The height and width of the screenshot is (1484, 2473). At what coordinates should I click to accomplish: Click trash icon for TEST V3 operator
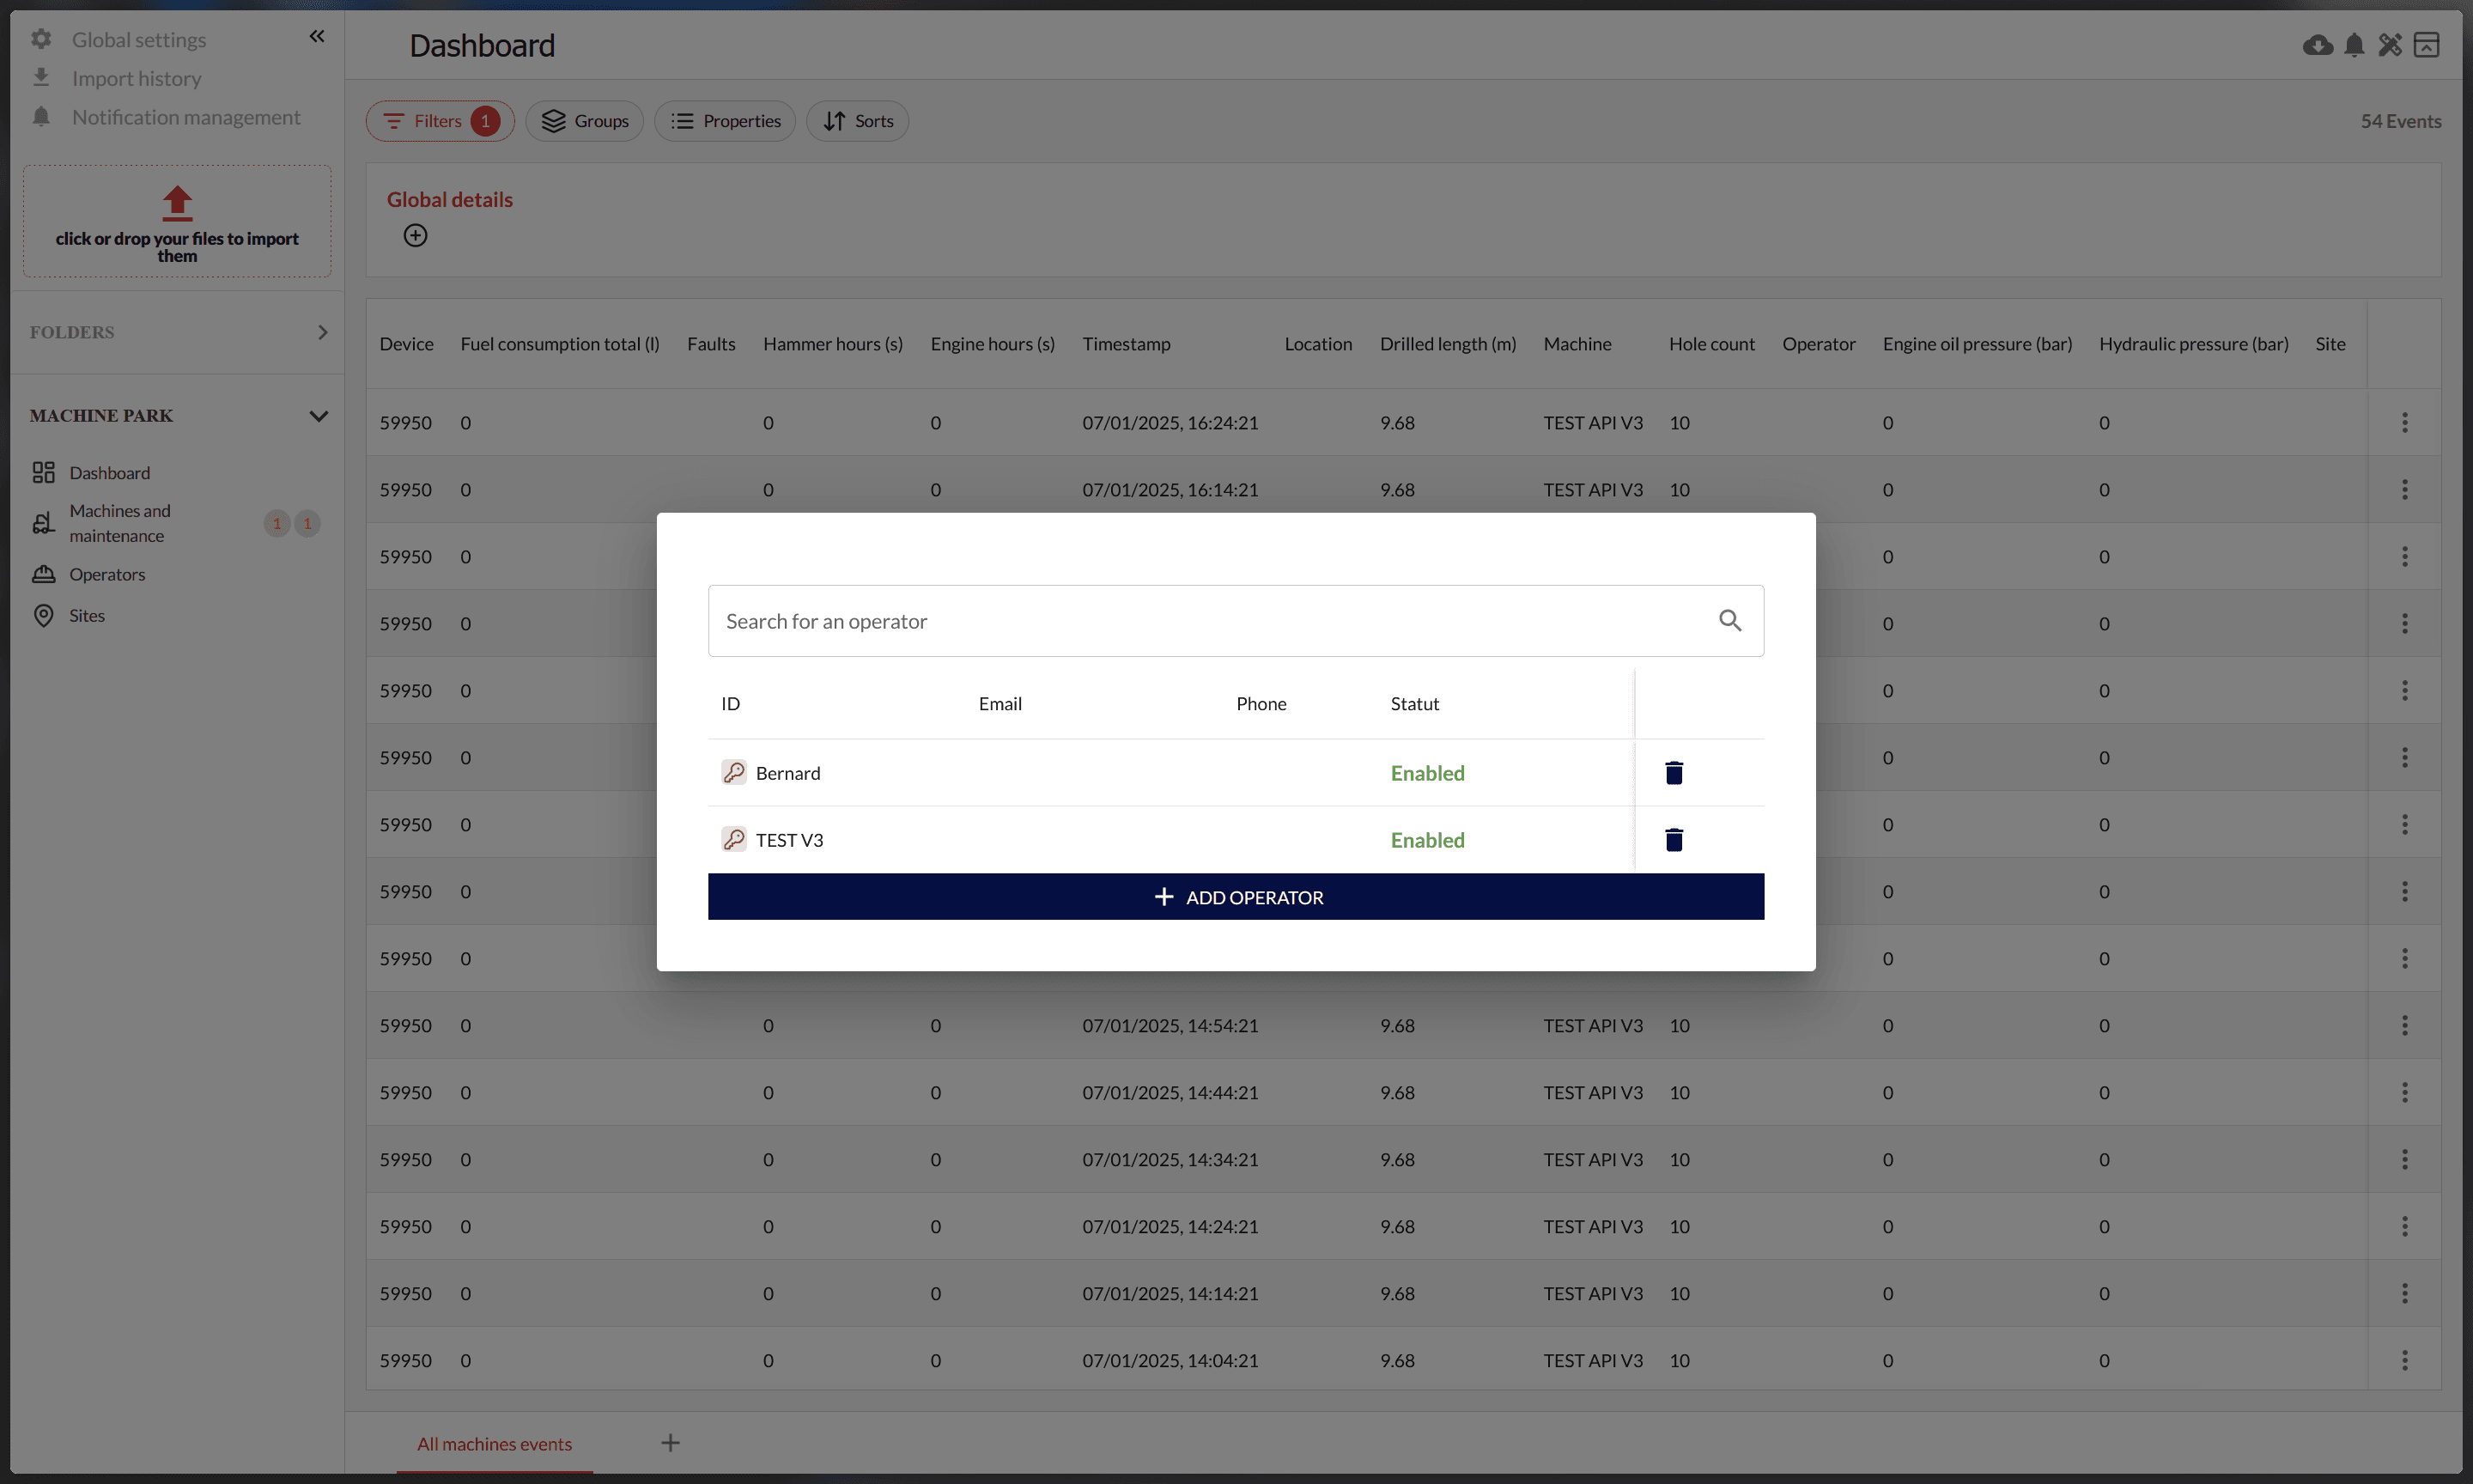1674,839
